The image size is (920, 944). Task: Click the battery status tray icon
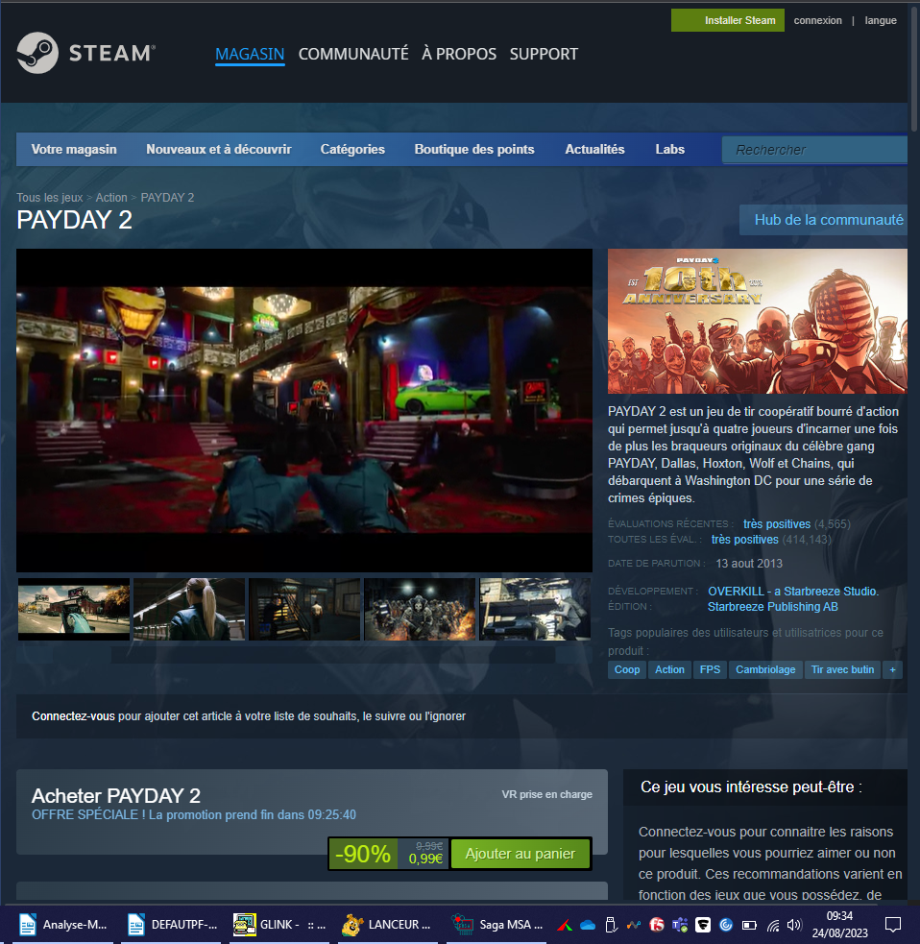(749, 925)
